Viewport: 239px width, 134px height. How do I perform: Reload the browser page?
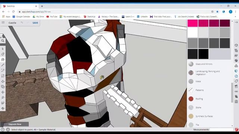point(13,12)
